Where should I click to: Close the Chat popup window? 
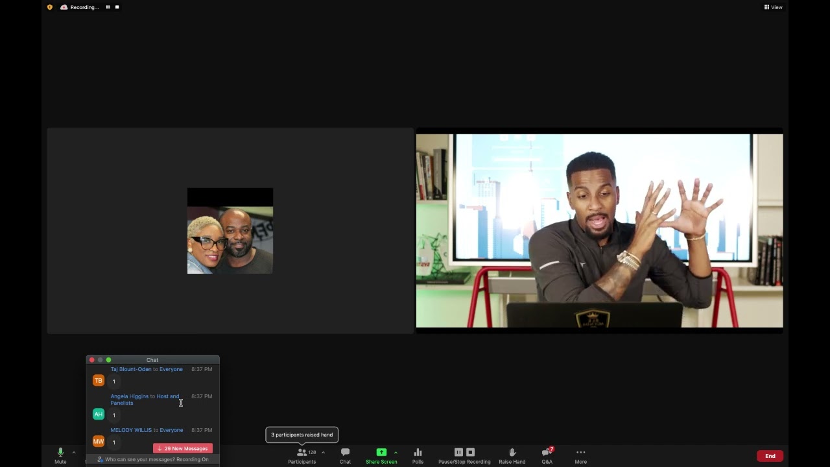91,360
